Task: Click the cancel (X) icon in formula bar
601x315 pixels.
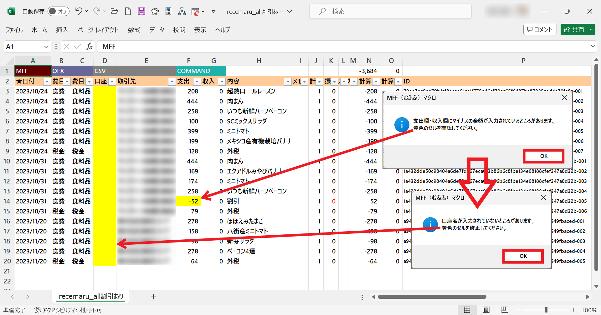Action: click(x=66, y=47)
